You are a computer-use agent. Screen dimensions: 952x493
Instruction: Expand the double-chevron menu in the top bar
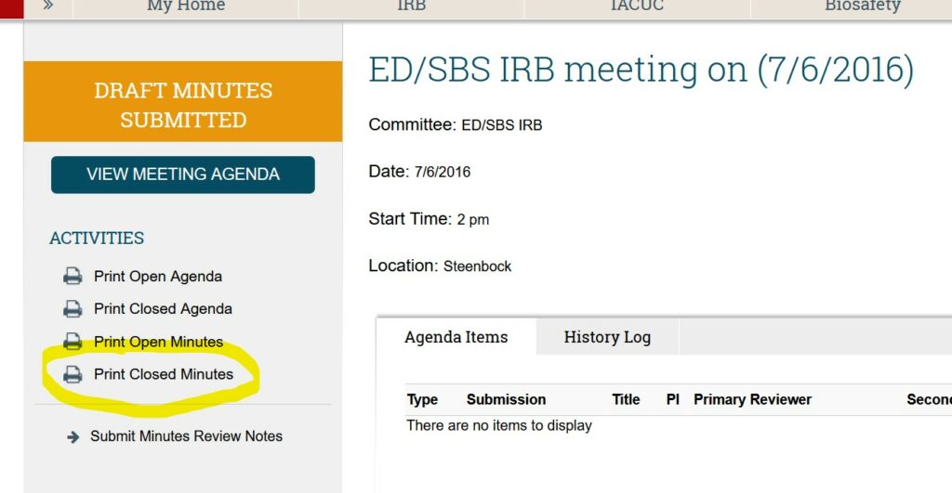point(47,6)
